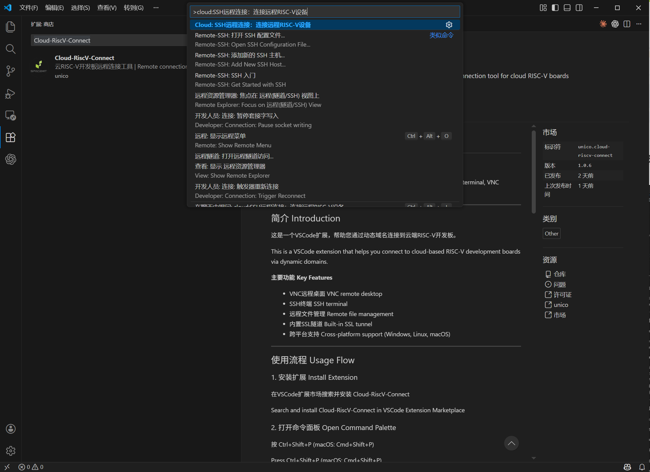Toggle secondary side bar layout button
The height and width of the screenshot is (472, 650).
pyautogui.click(x=579, y=8)
